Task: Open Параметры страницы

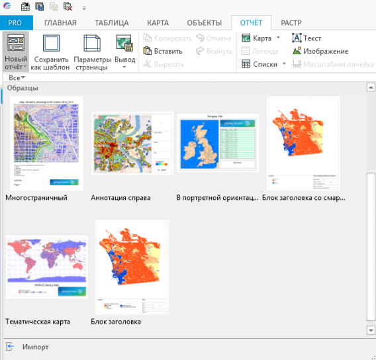Action: click(92, 52)
